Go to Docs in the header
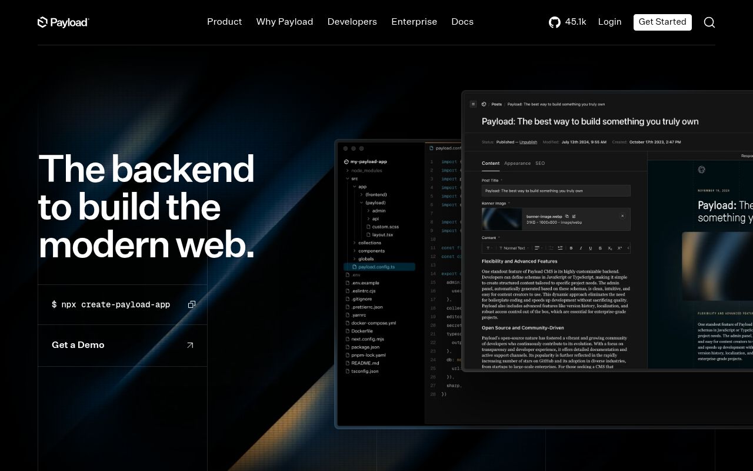This screenshot has width=753, height=471. tap(462, 22)
